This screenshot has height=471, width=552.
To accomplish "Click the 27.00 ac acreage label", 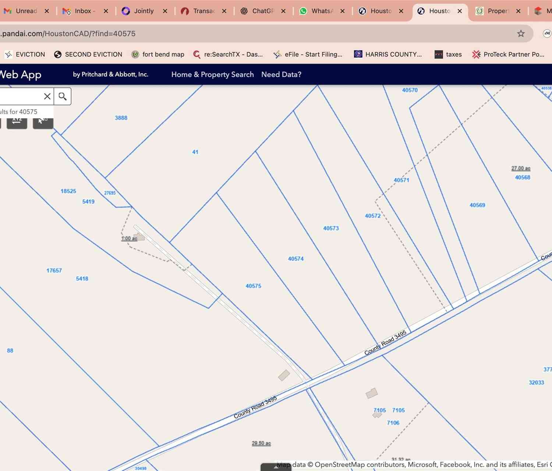I will [x=521, y=168].
